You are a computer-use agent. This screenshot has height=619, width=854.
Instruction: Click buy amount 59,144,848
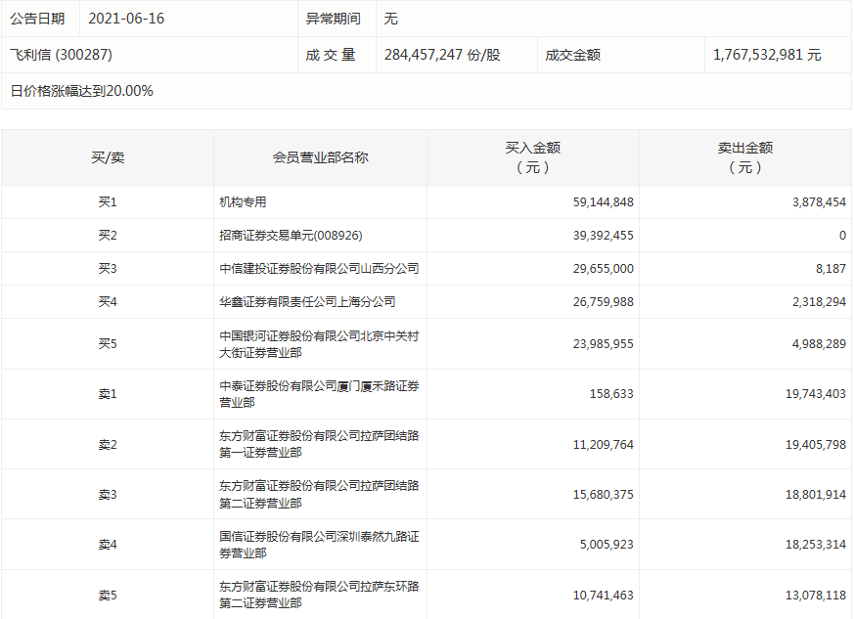[x=603, y=202]
